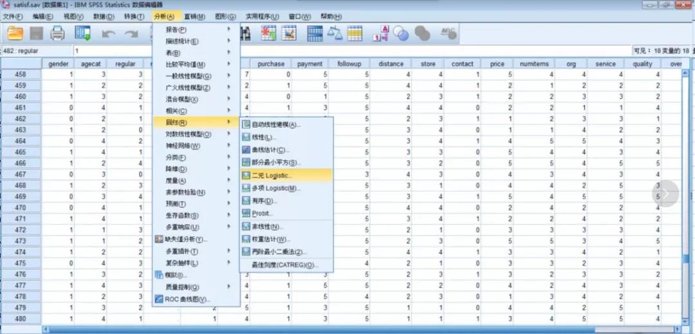Click the ROC 曲线图 menu icon

159,299
